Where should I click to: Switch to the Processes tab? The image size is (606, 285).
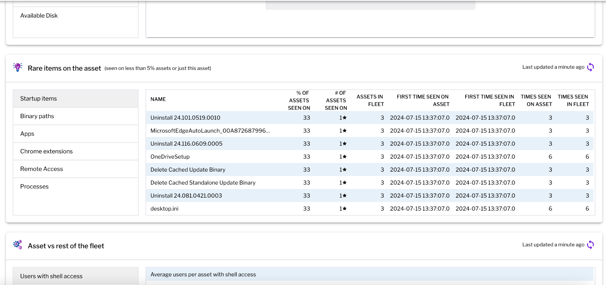[x=76, y=186]
